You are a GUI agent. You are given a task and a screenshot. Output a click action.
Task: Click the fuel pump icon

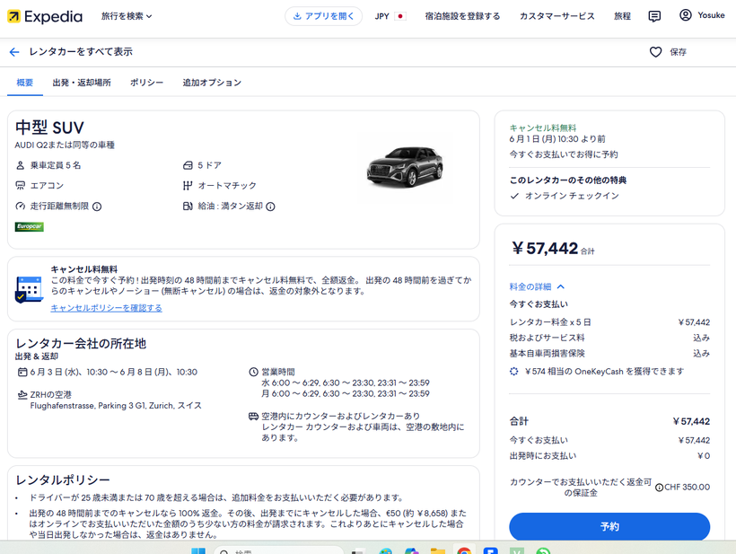(x=188, y=207)
